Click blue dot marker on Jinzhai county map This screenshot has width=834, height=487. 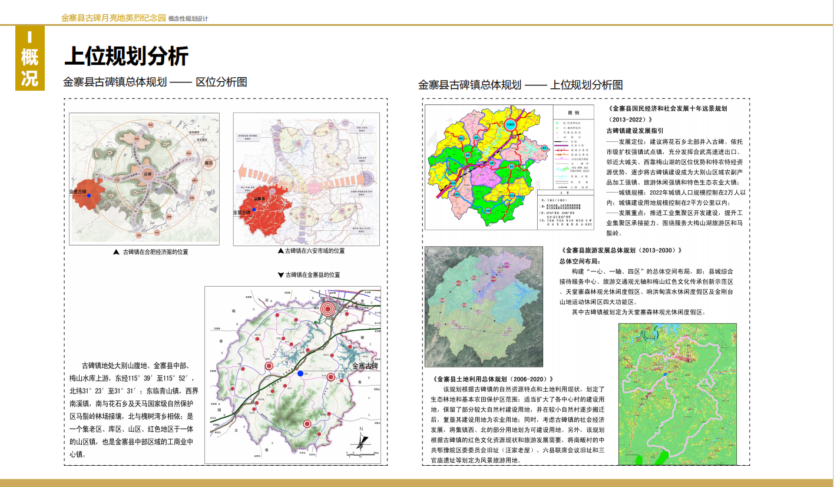click(x=300, y=373)
